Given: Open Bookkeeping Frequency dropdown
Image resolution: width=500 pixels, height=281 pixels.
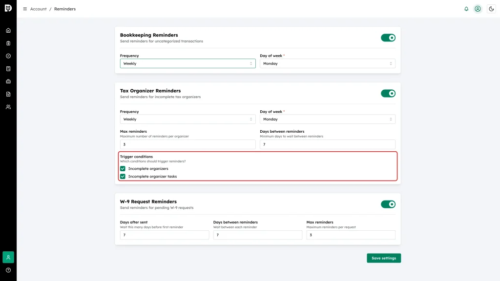Looking at the screenshot, I should pos(188,63).
